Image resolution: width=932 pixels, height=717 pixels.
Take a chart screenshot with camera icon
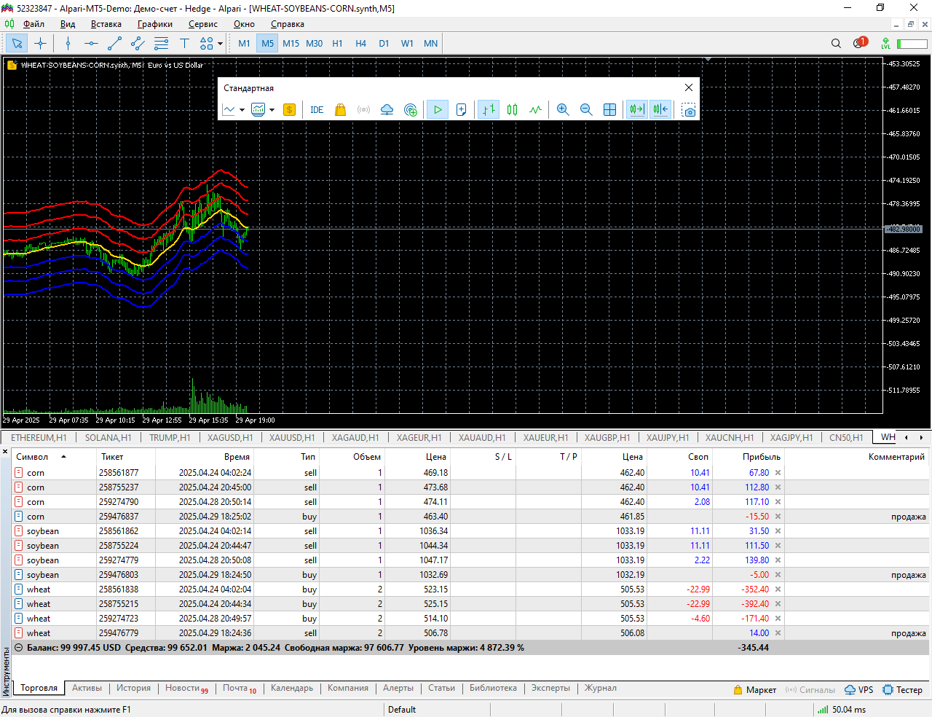(688, 110)
